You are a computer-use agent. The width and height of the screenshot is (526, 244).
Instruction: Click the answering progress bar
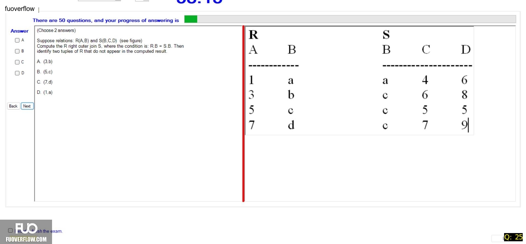click(350, 19)
